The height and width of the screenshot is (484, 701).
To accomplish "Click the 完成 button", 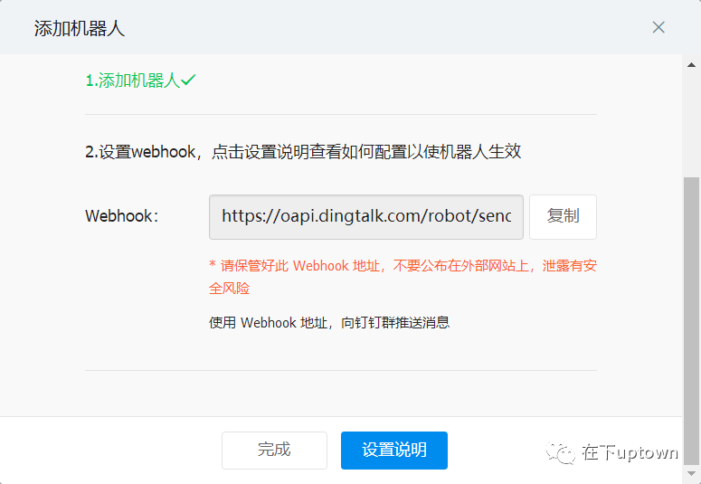I will [274, 450].
